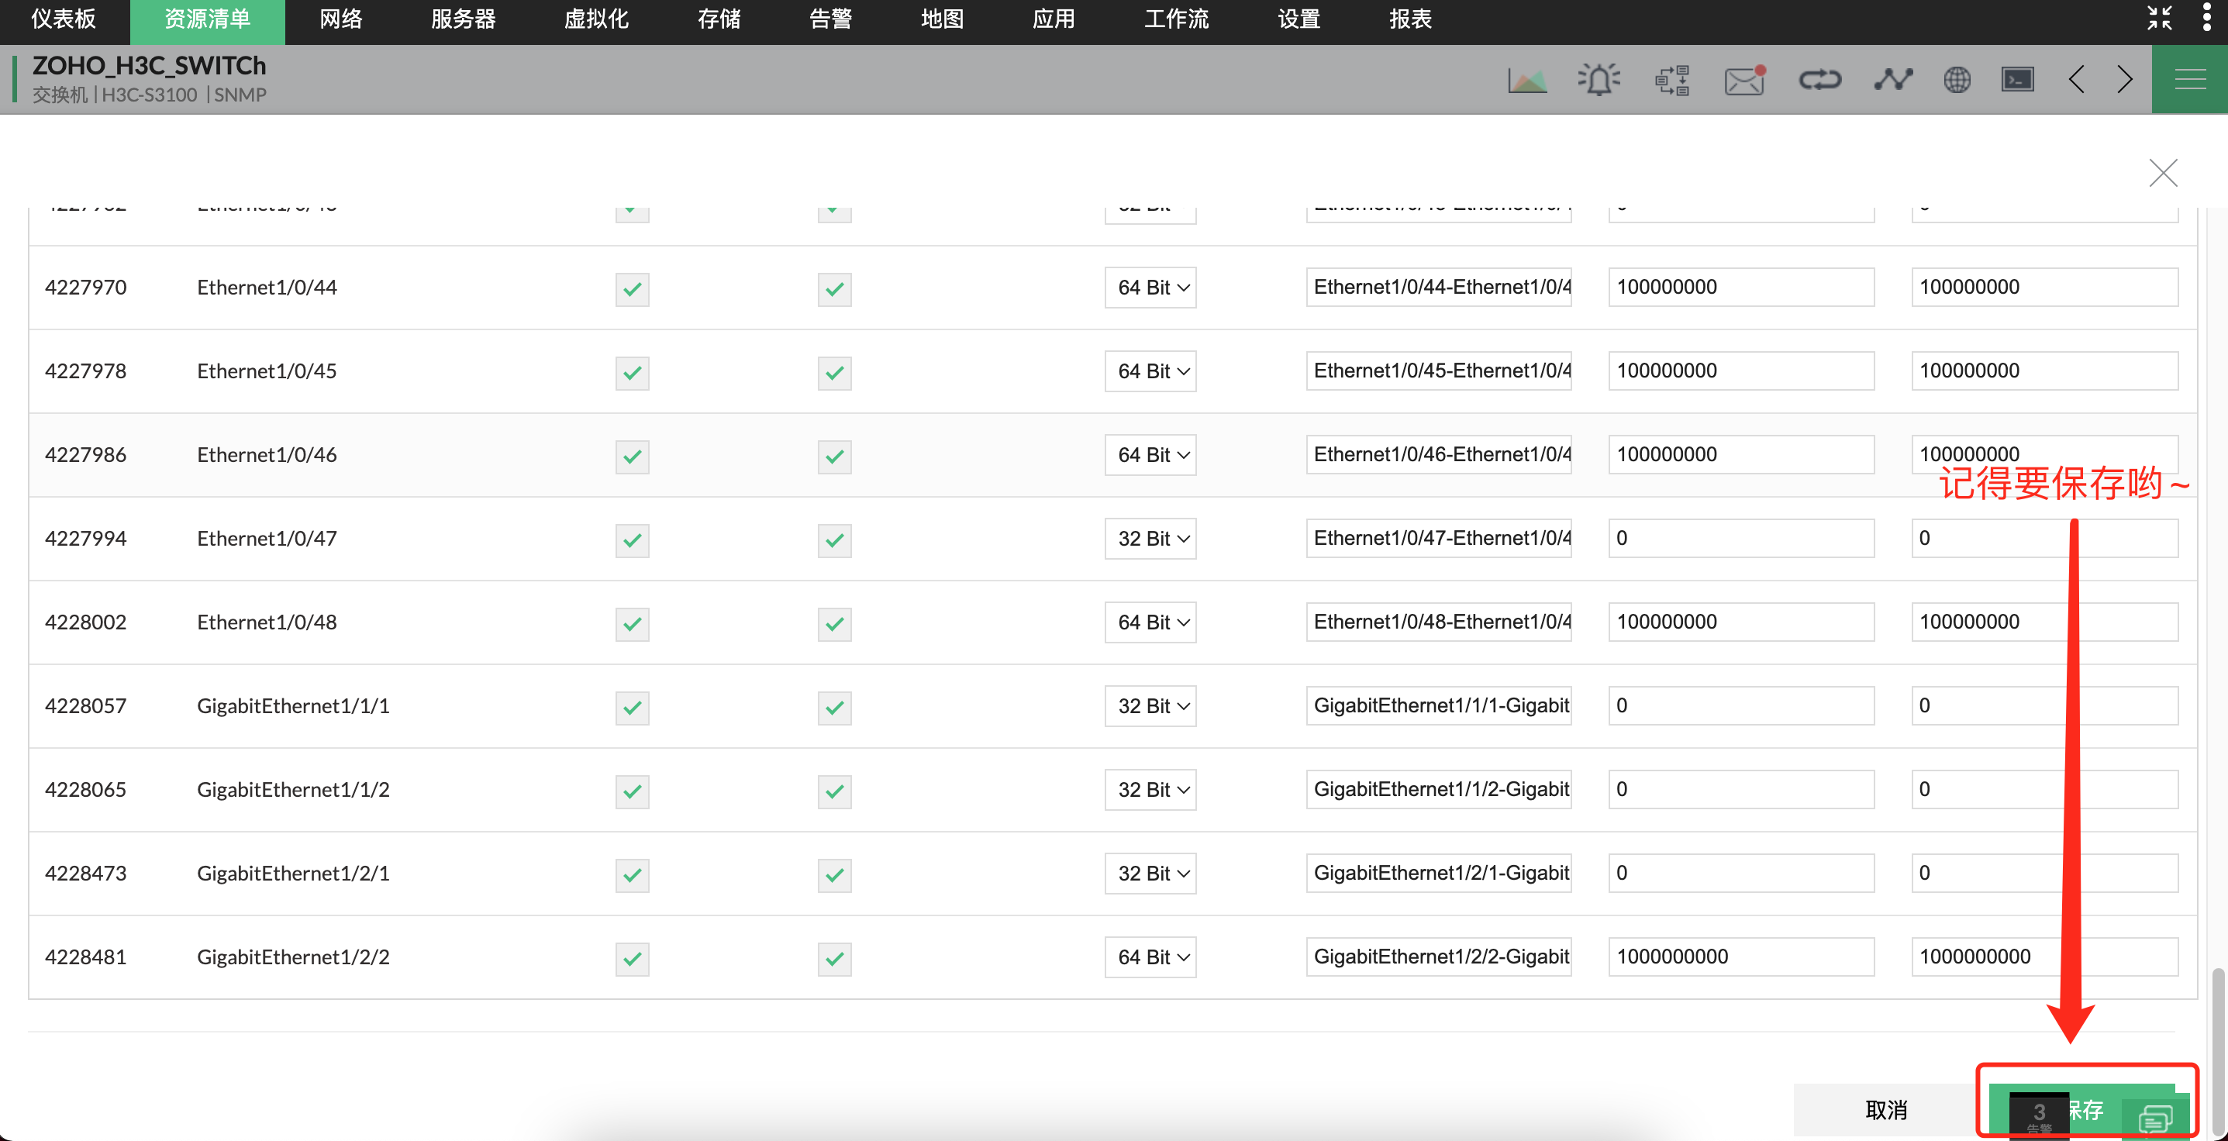The width and height of the screenshot is (2228, 1141).
Task: Toggle second checkbox for Ethernet1/0/48
Action: pos(835,624)
